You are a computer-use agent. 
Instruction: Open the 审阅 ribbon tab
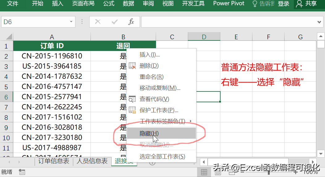(x=148, y=3)
